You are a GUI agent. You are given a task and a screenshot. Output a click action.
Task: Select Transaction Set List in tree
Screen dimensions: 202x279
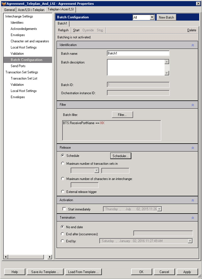(24, 78)
